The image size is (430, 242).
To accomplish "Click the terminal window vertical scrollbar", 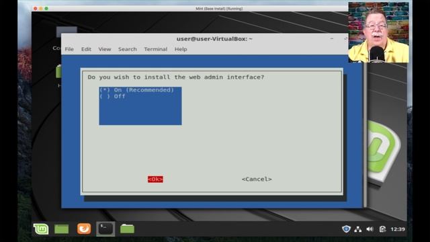I will pyautogui.click(x=365, y=134).
